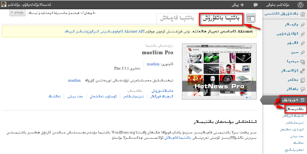Click the pin icon beside 'ئۇقتۇرغۇچى'
Image resolution: width=307 pixels, height=154 pixels.
click(x=303, y=34)
